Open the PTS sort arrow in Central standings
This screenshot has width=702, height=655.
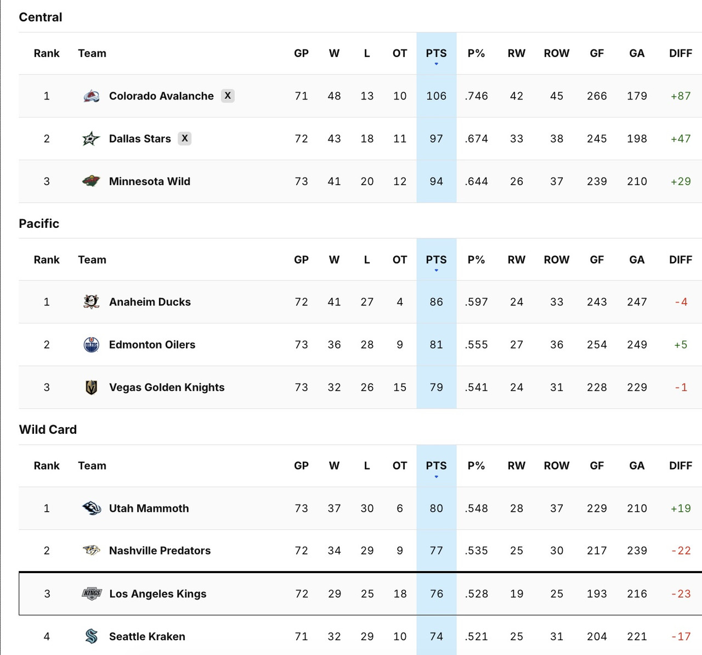(437, 63)
